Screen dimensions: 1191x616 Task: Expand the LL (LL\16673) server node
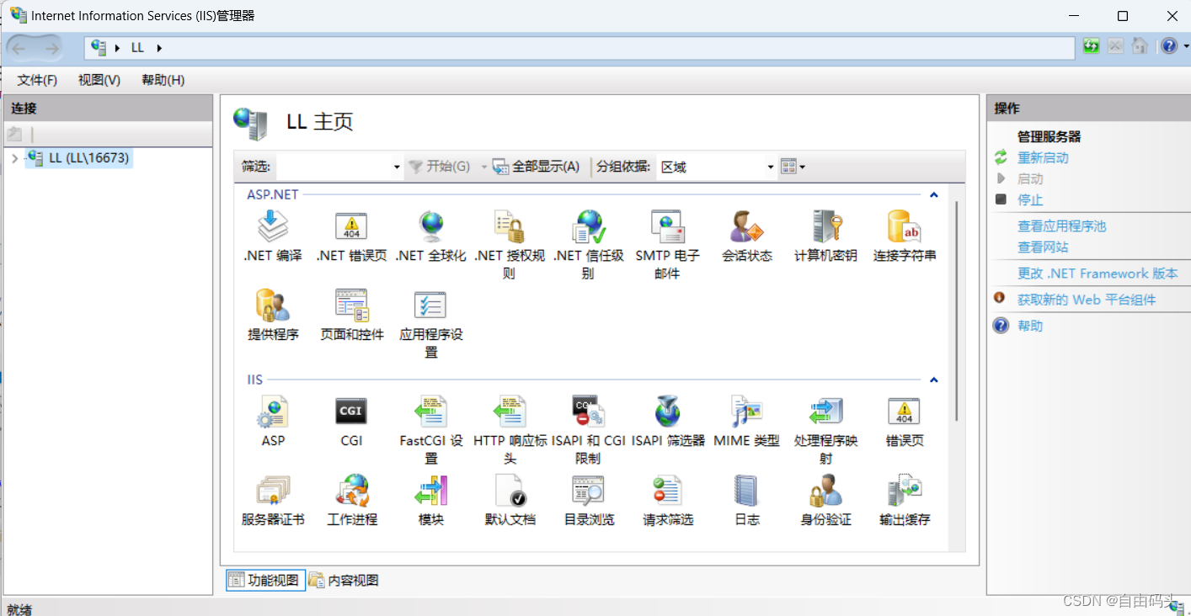[15, 158]
